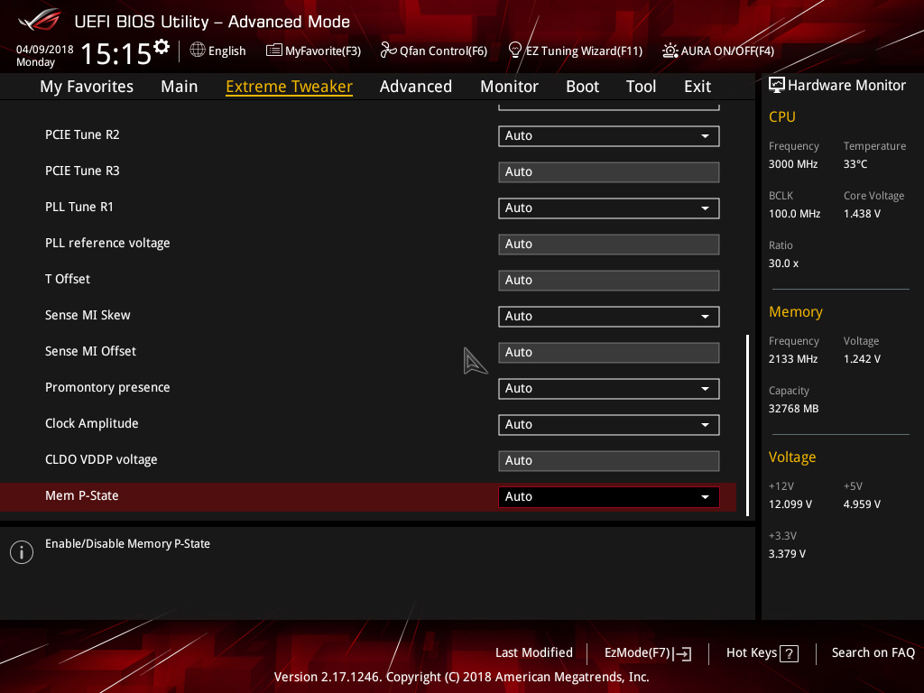924x693 pixels.
Task: Click the Ratio 30.0 x value
Action: click(x=783, y=263)
